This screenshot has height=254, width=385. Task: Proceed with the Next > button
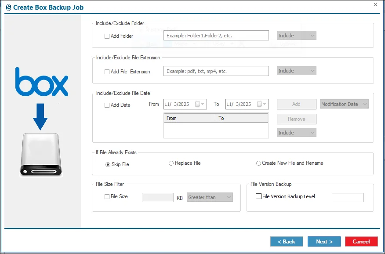[x=324, y=242]
